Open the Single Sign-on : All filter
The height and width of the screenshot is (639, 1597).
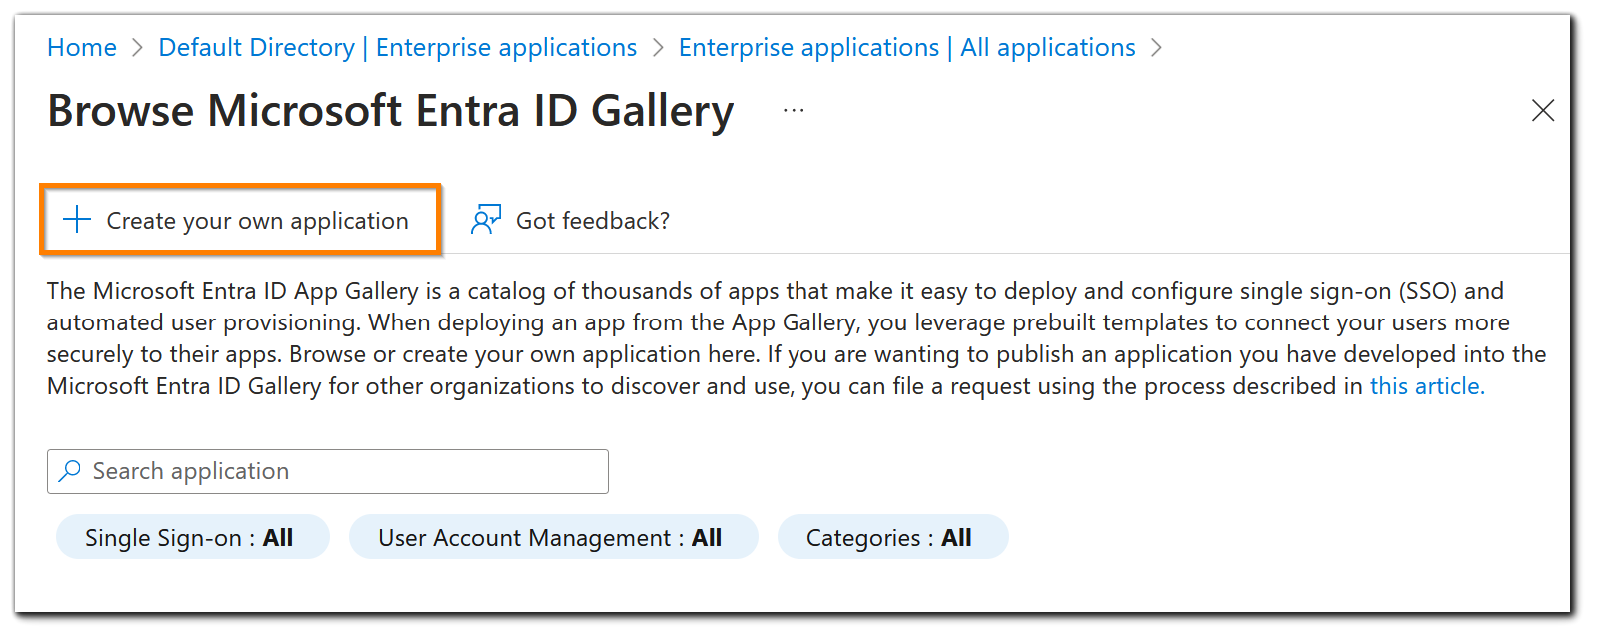point(192,537)
